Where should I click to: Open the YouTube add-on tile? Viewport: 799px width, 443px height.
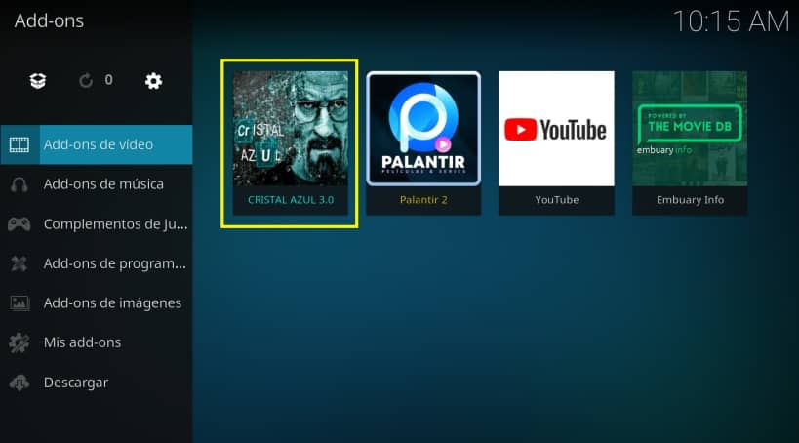pyautogui.click(x=556, y=129)
